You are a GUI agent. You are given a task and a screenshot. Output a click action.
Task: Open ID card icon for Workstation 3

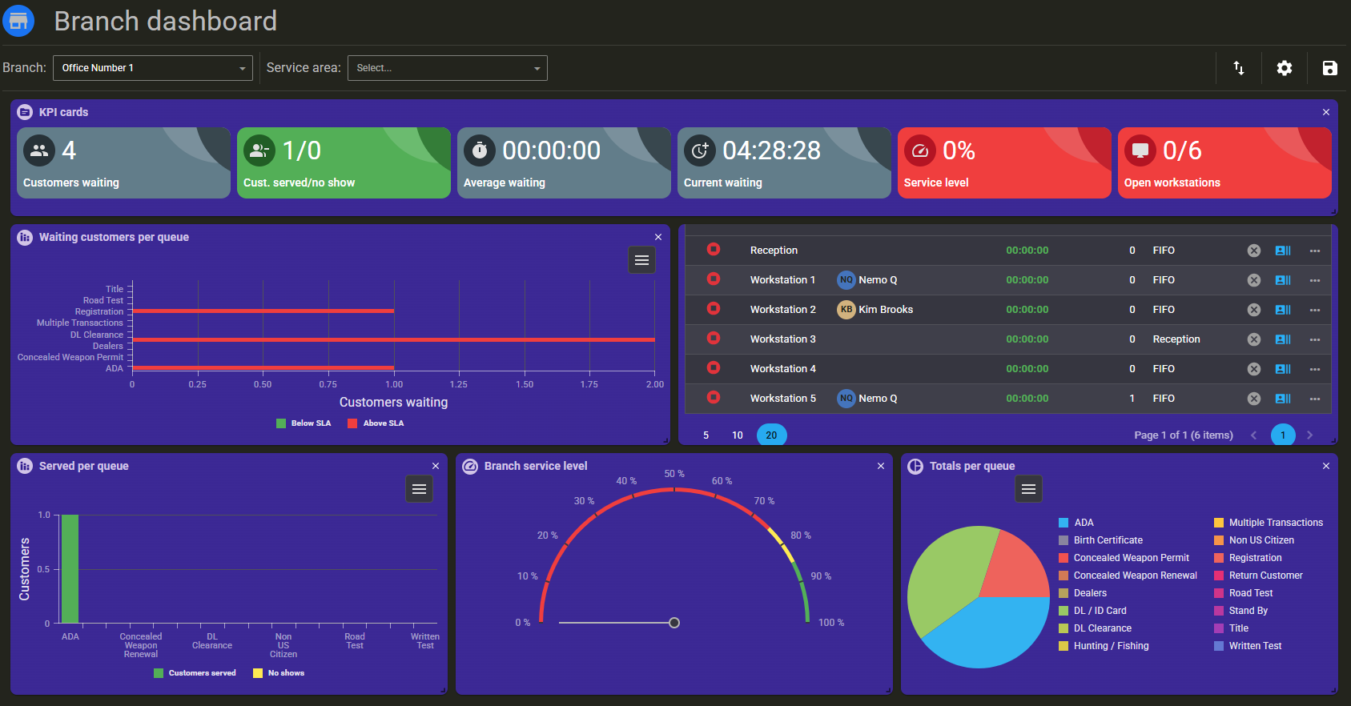coord(1283,339)
